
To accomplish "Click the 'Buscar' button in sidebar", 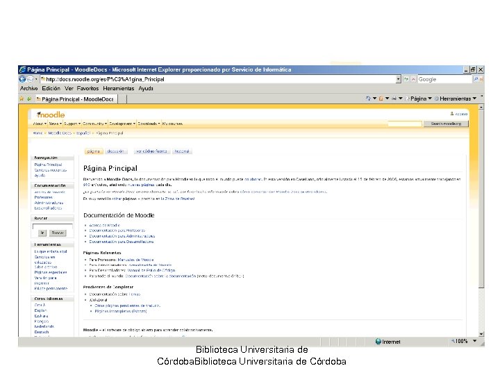I will [x=58, y=233].
